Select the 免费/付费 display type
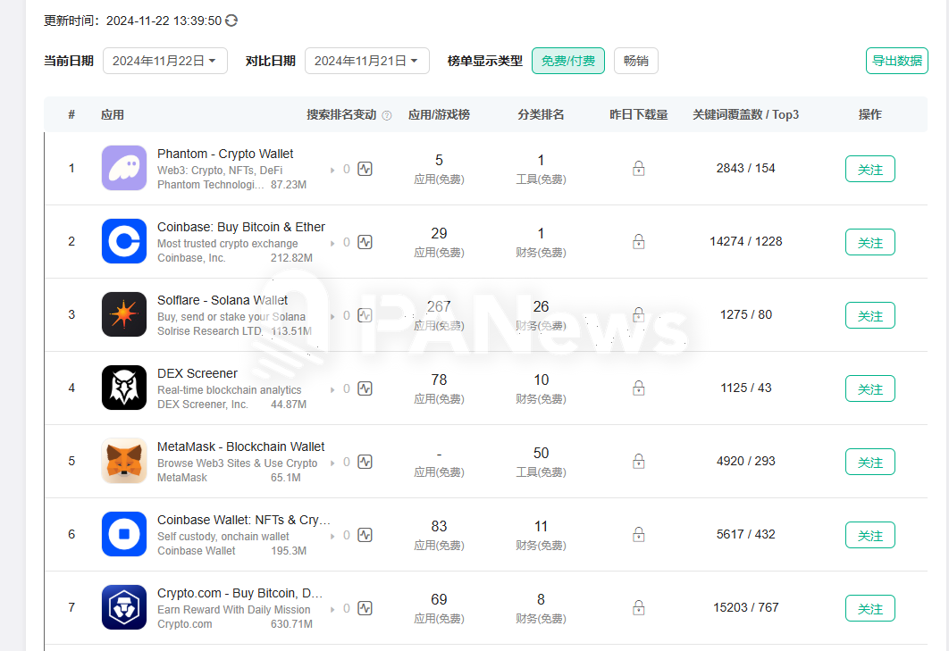Screen dimensions: 949x651 click(x=568, y=61)
